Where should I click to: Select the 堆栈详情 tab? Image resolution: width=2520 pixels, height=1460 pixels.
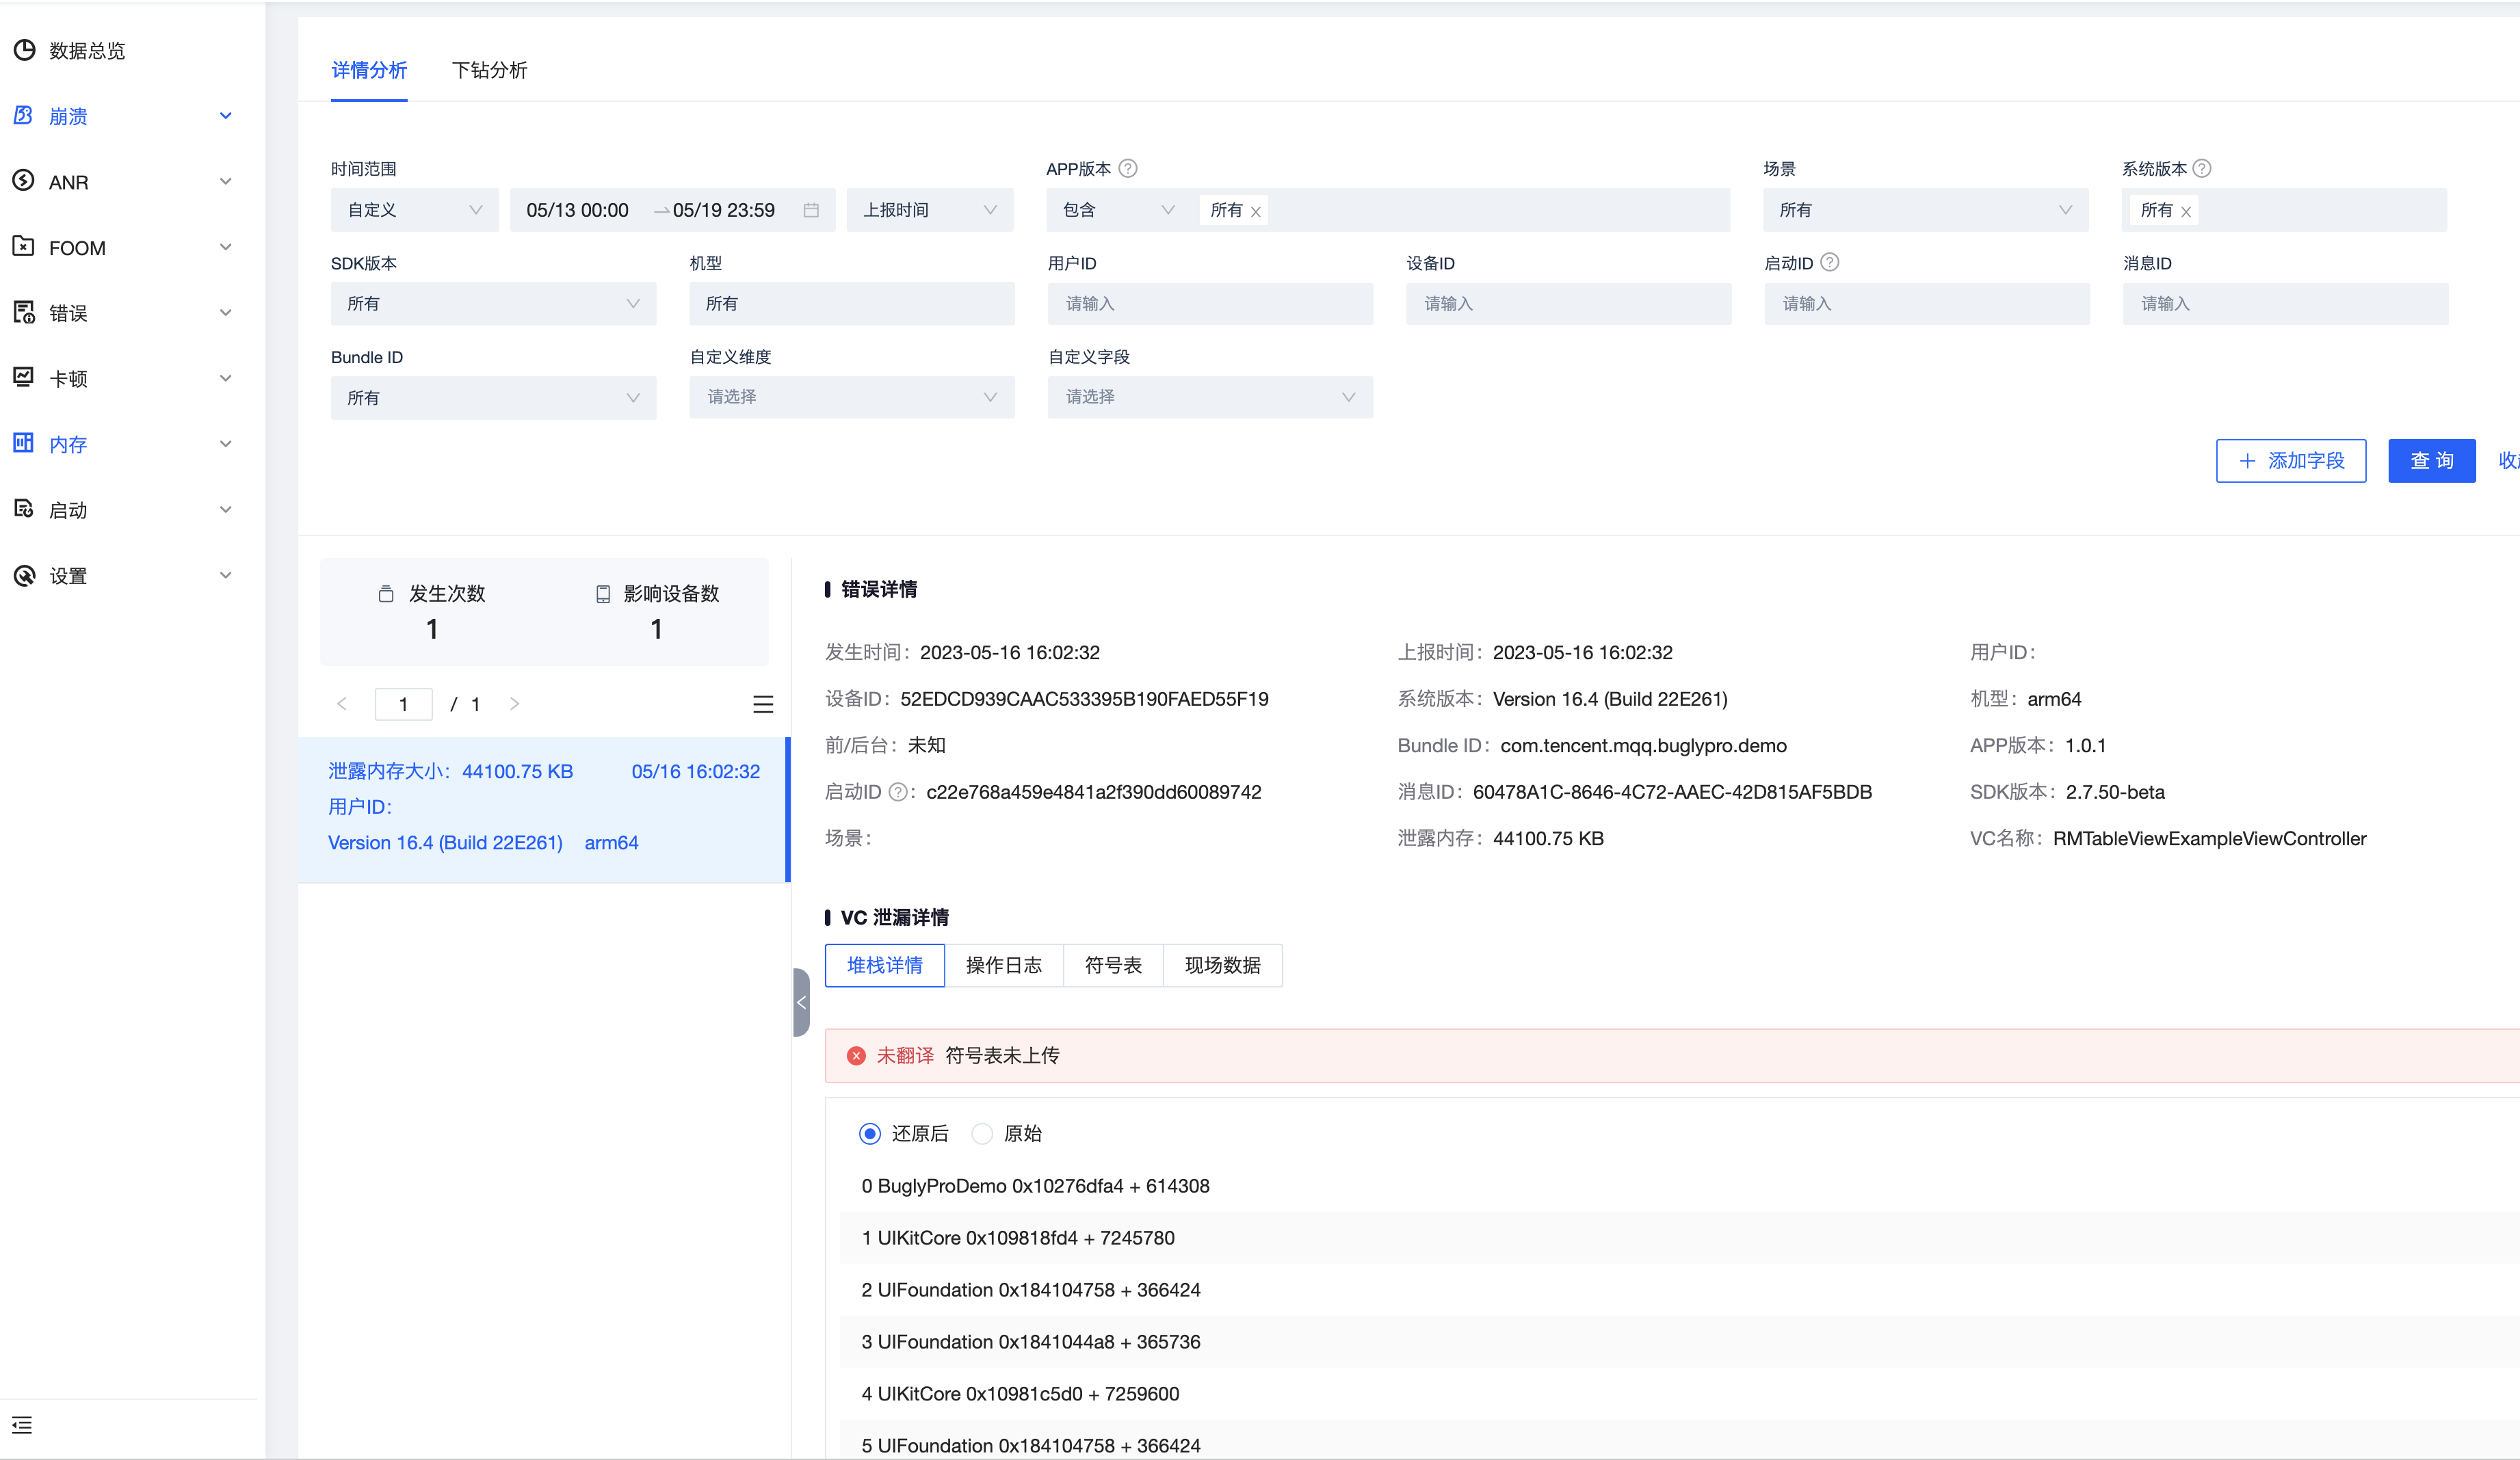[884, 965]
